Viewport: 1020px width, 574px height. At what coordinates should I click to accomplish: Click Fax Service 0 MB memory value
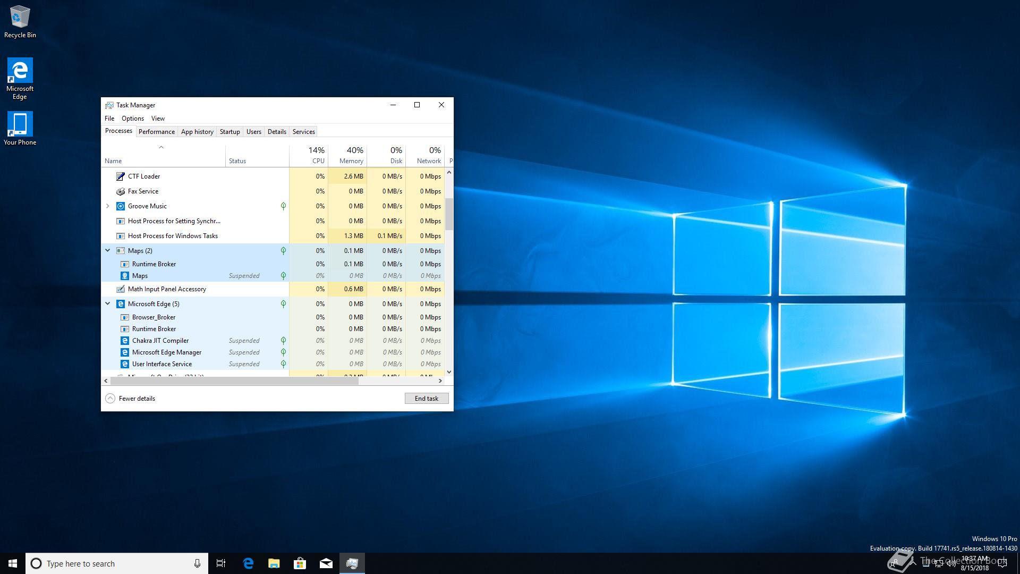click(356, 191)
